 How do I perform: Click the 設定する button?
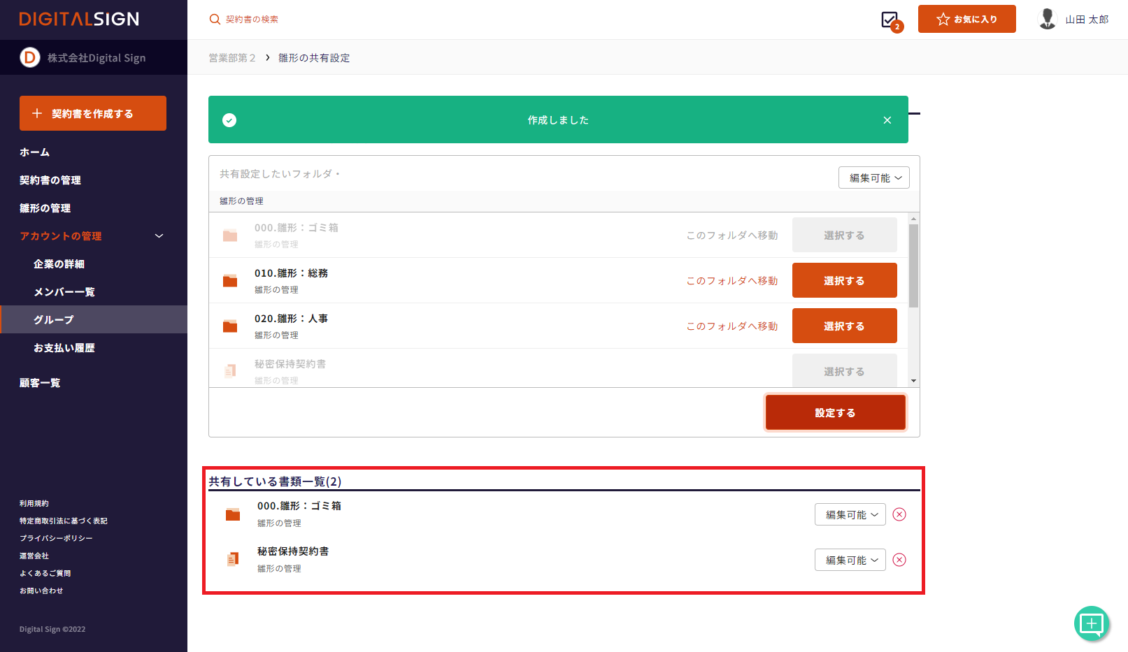click(835, 413)
